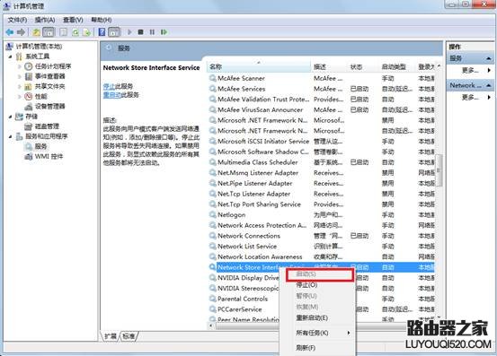Sort by the 启动类型 column header
Image resolution: width=497 pixels, height=356 pixels.
[x=396, y=66]
